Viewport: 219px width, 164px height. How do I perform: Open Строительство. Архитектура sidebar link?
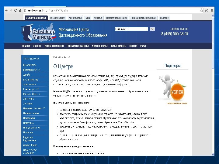pyautogui.click(x=30, y=152)
